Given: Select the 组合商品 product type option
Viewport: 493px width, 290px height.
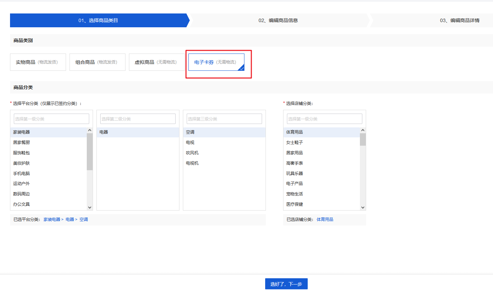Looking at the screenshot, I should point(97,62).
